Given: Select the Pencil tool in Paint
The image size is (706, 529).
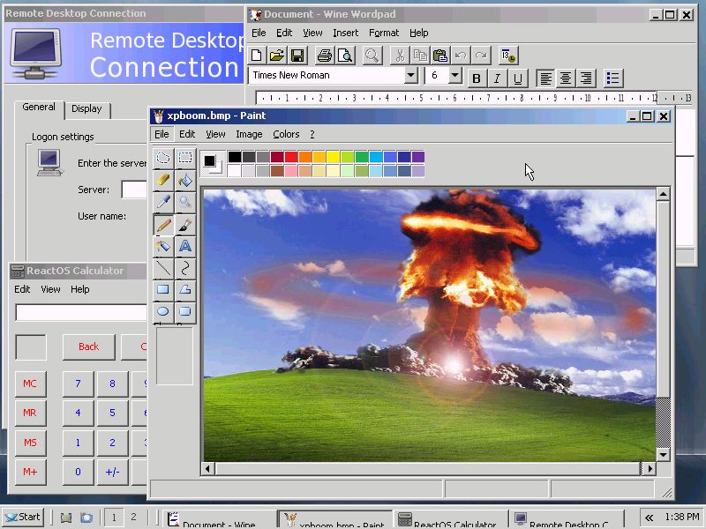Looking at the screenshot, I should (162, 225).
